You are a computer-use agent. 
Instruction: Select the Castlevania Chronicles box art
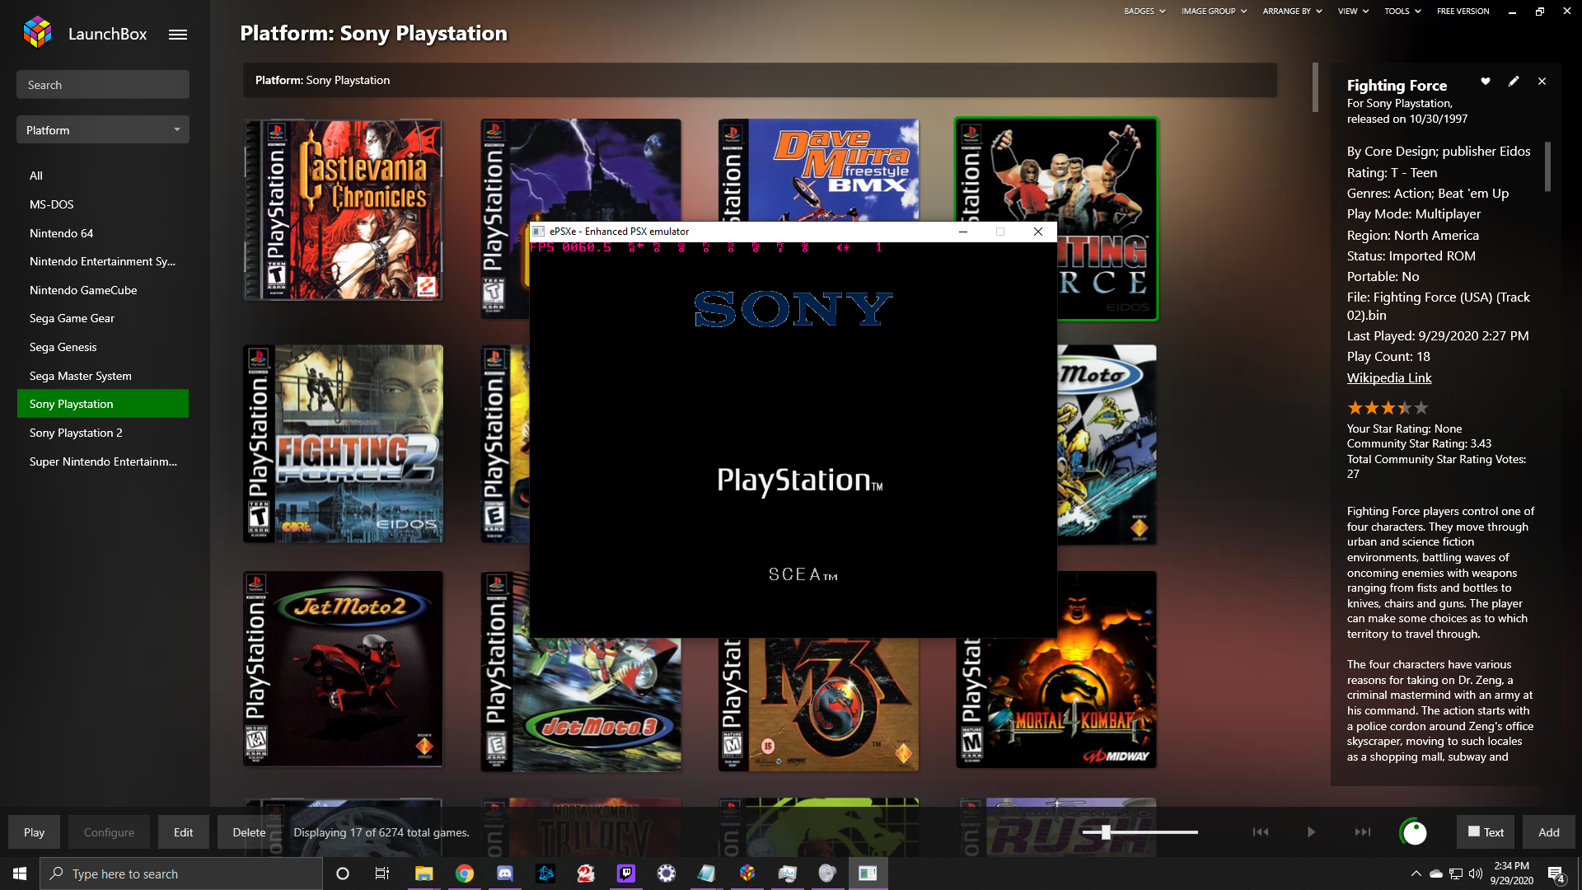(343, 210)
